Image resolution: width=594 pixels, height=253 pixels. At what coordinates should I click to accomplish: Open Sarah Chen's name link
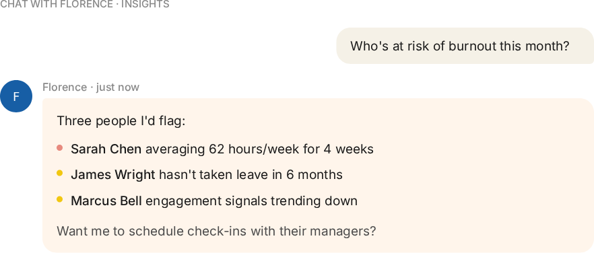click(106, 149)
